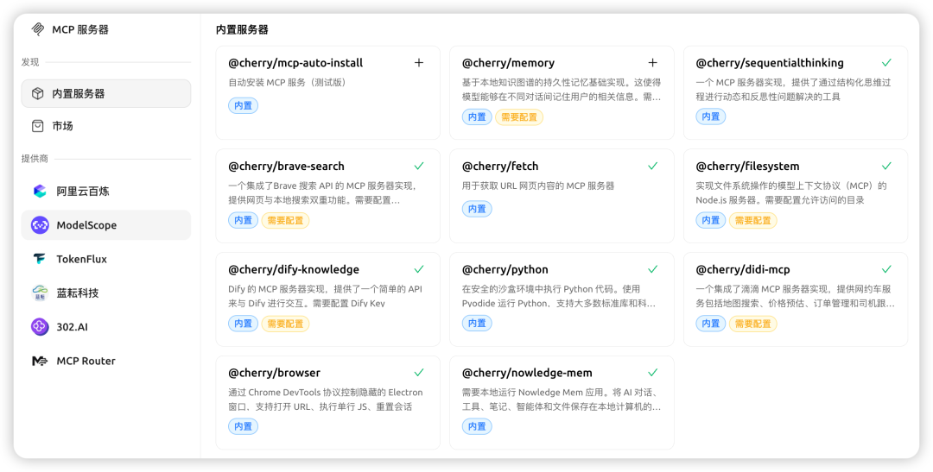The image size is (933, 472).
Task: Click the 内置 tag on mcp-auto-install card
Action: click(243, 105)
